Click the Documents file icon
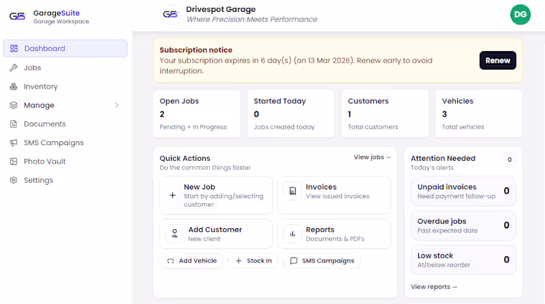The image size is (545, 304). tap(14, 124)
